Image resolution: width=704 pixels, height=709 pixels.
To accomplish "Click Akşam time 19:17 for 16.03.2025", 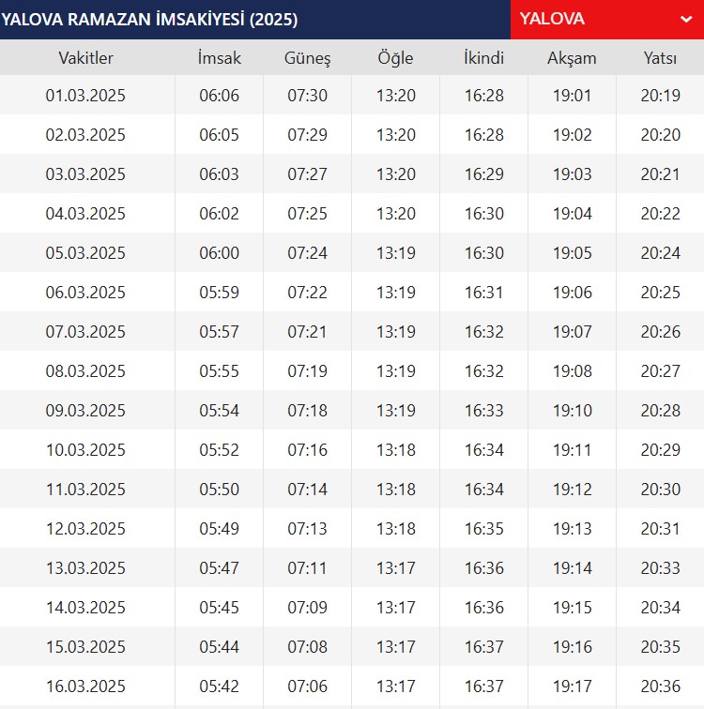I will (x=572, y=686).
